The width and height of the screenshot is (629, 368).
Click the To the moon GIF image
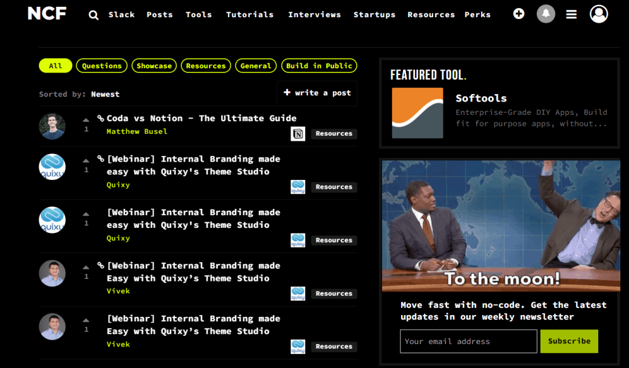(x=501, y=226)
